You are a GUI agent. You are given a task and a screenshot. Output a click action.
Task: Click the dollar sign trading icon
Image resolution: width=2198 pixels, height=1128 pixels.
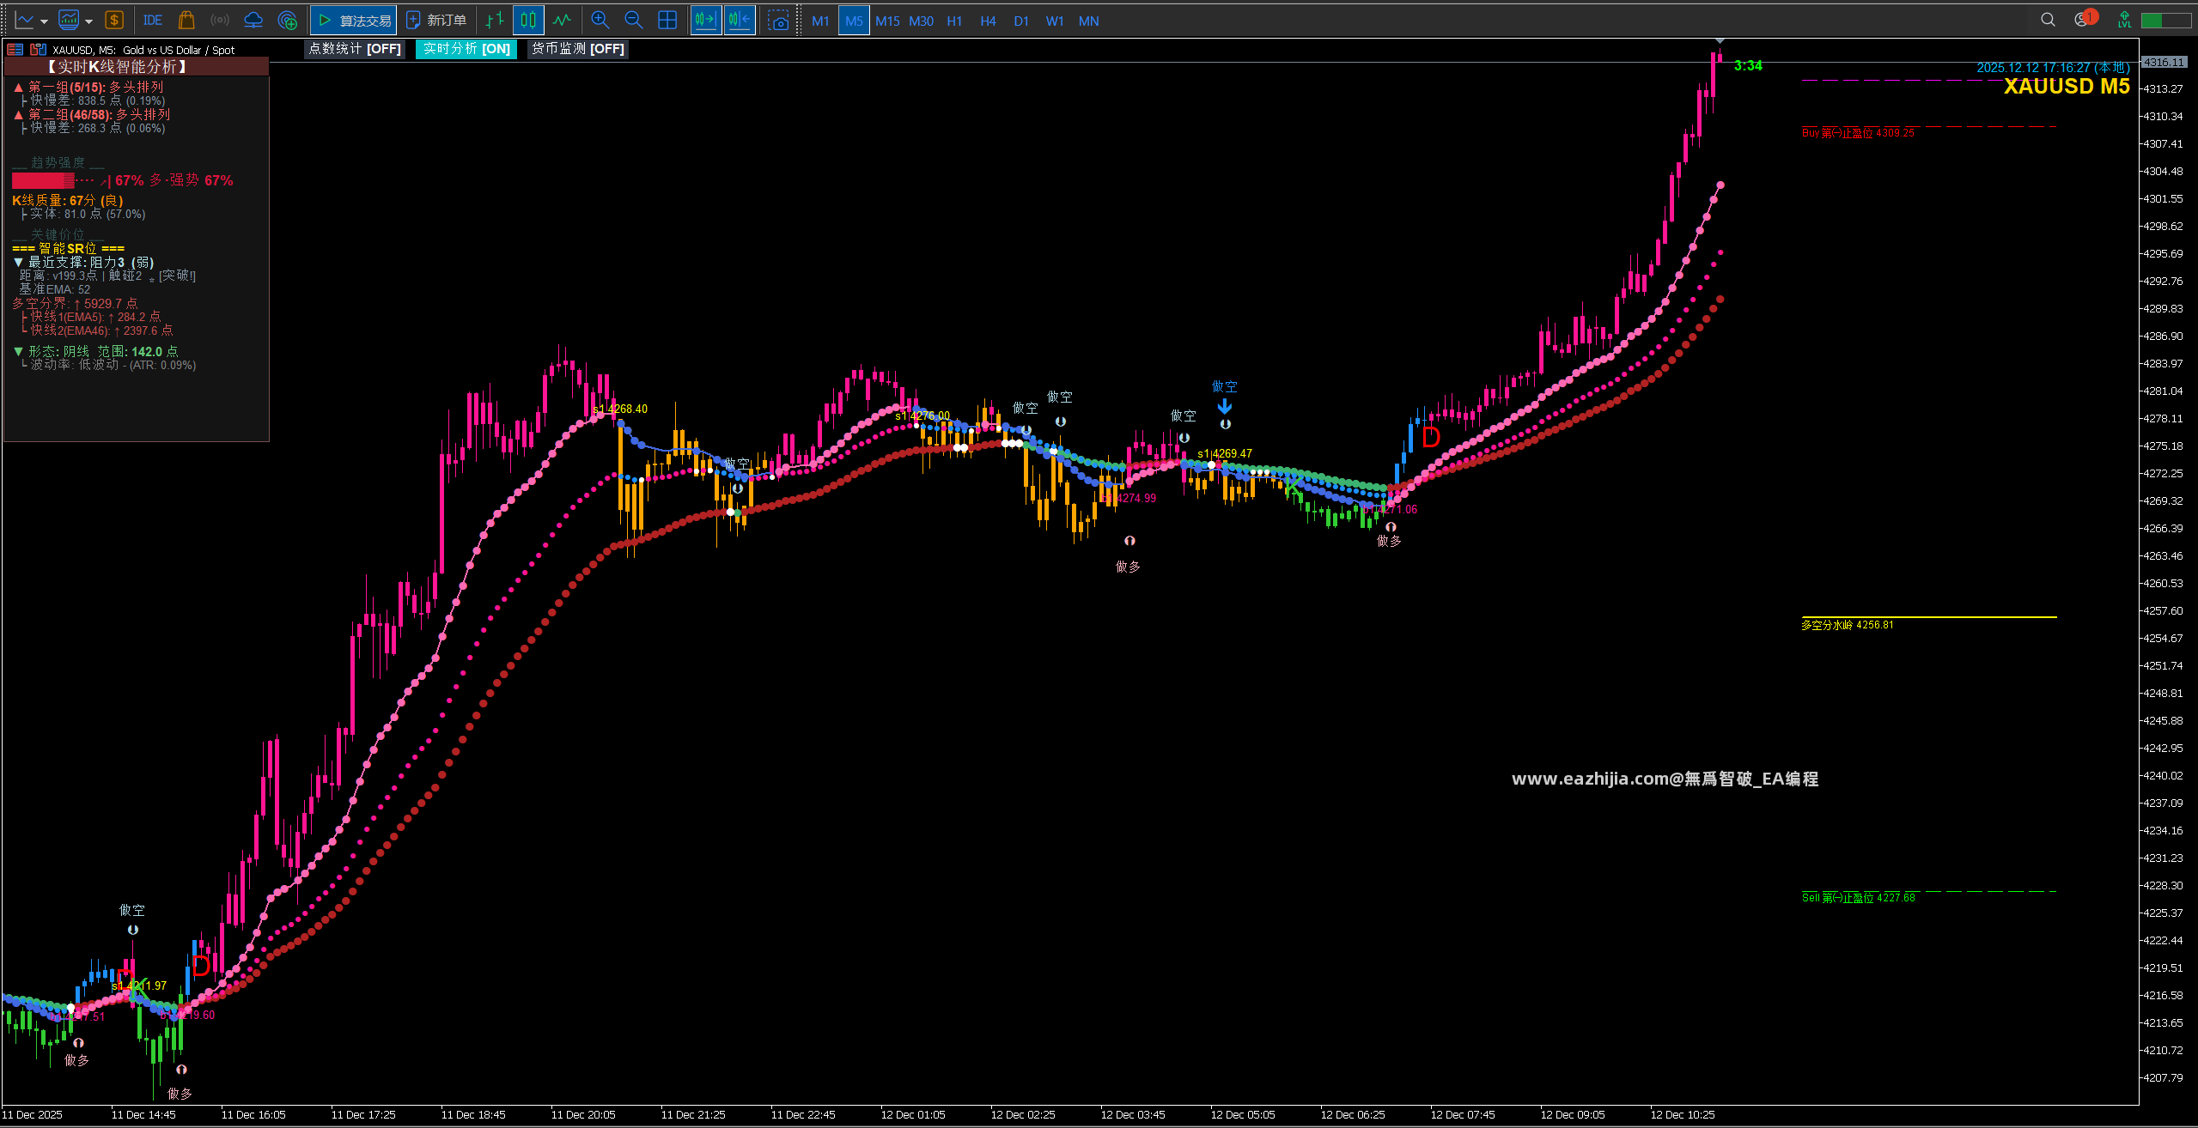pyautogui.click(x=114, y=20)
